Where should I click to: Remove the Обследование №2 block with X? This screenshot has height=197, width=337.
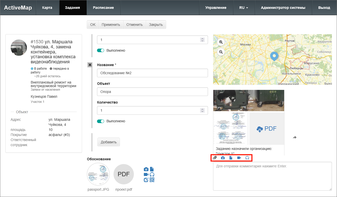click(x=90, y=65)
